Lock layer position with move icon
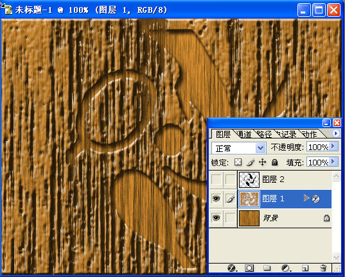Image resolution: width=345 pixels, height=277 pixels. pyautogui.click(x=263, y=162)
